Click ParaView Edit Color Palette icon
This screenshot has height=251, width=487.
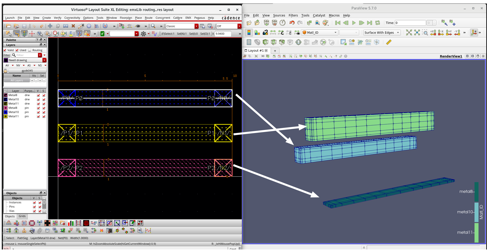(x=325, y=23)
